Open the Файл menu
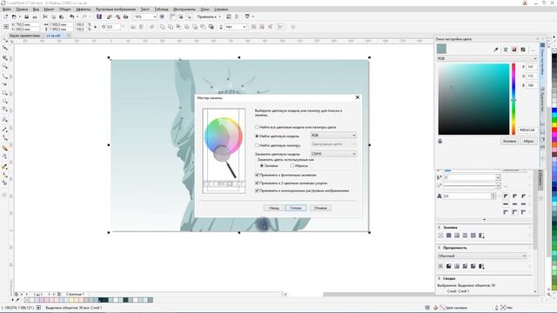The width and height of the screenshot is (557, 313). coord(7,10)
